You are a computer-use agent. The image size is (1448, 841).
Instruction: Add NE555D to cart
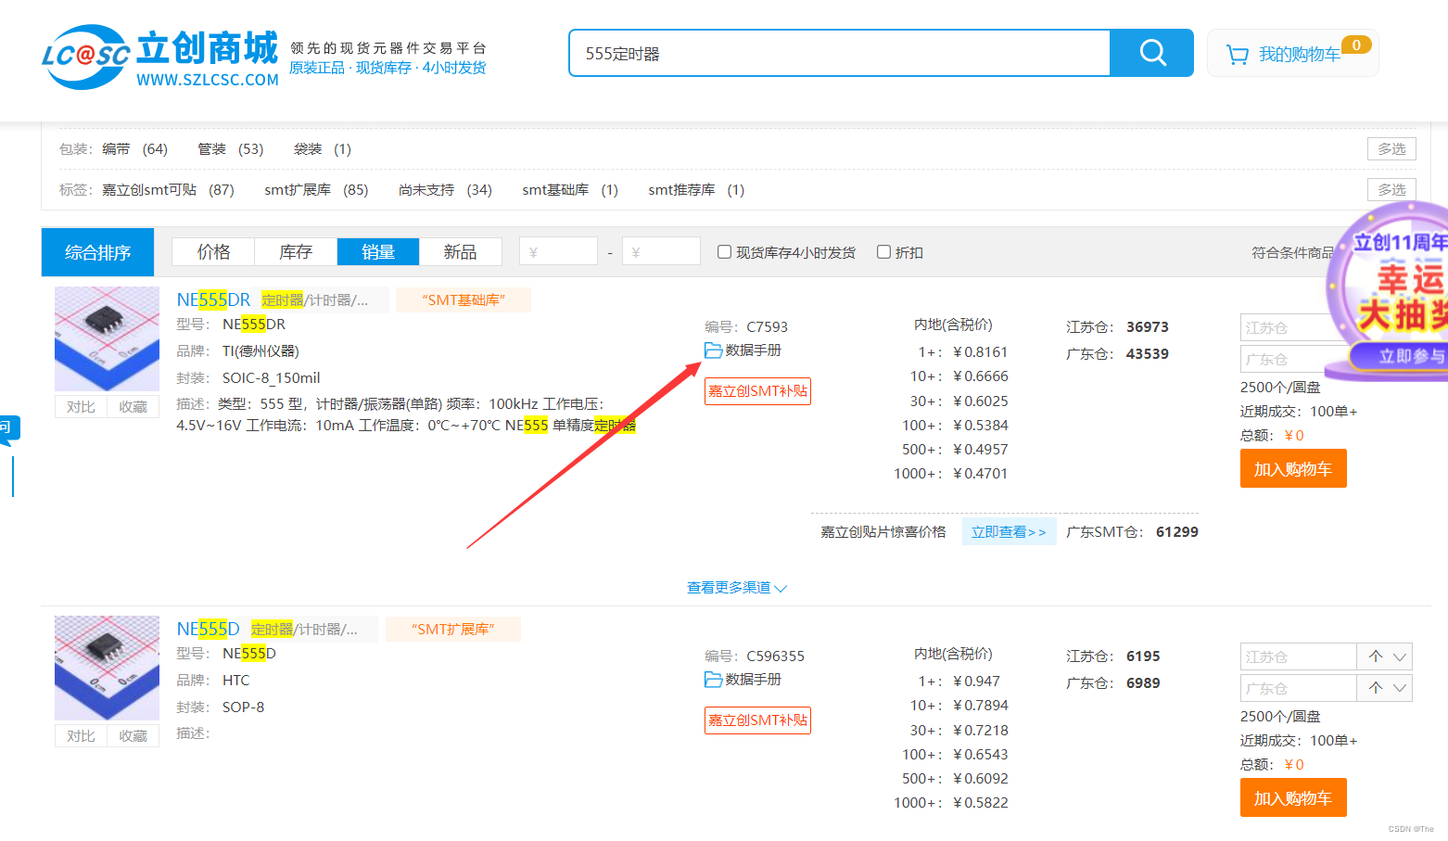(x=1293, y=797)
